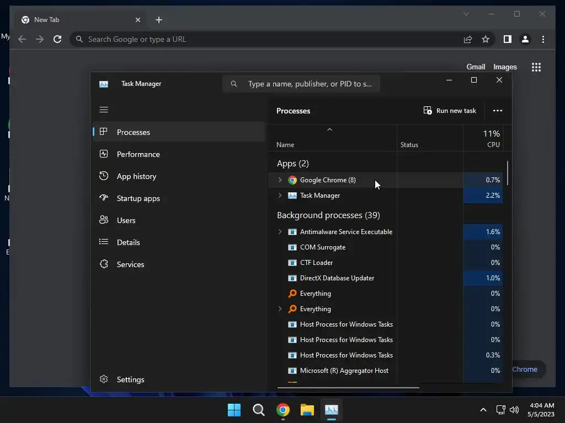Click the Google Chrome icon in the process list
Image resolution: width=565 pixels, height=423 pixels.
point(292,180)
